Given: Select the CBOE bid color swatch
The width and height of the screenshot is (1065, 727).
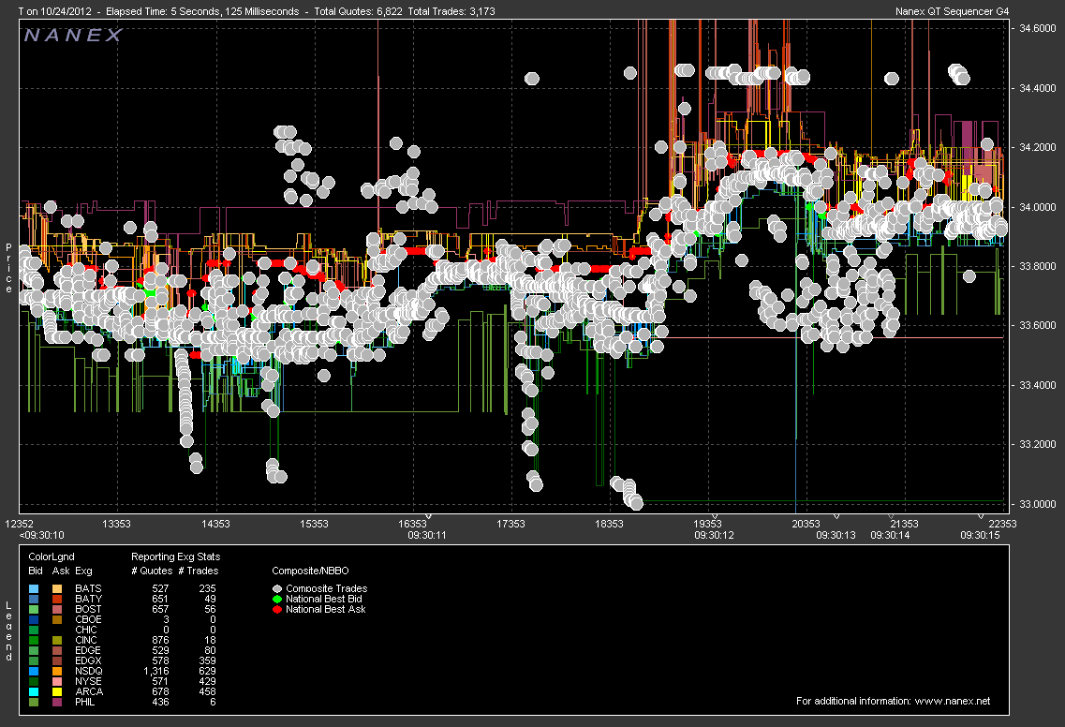Looking at the screenshot, I should [x=34, y=619].
